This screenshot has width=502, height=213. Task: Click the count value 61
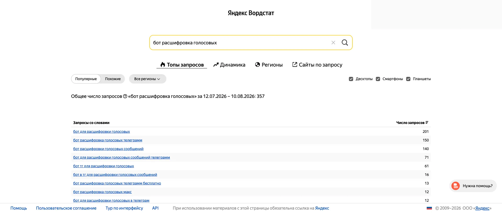[x=427, y=166]
